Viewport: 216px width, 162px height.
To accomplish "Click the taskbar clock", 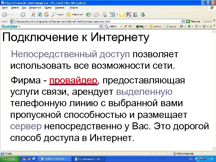I will (210, 159).
